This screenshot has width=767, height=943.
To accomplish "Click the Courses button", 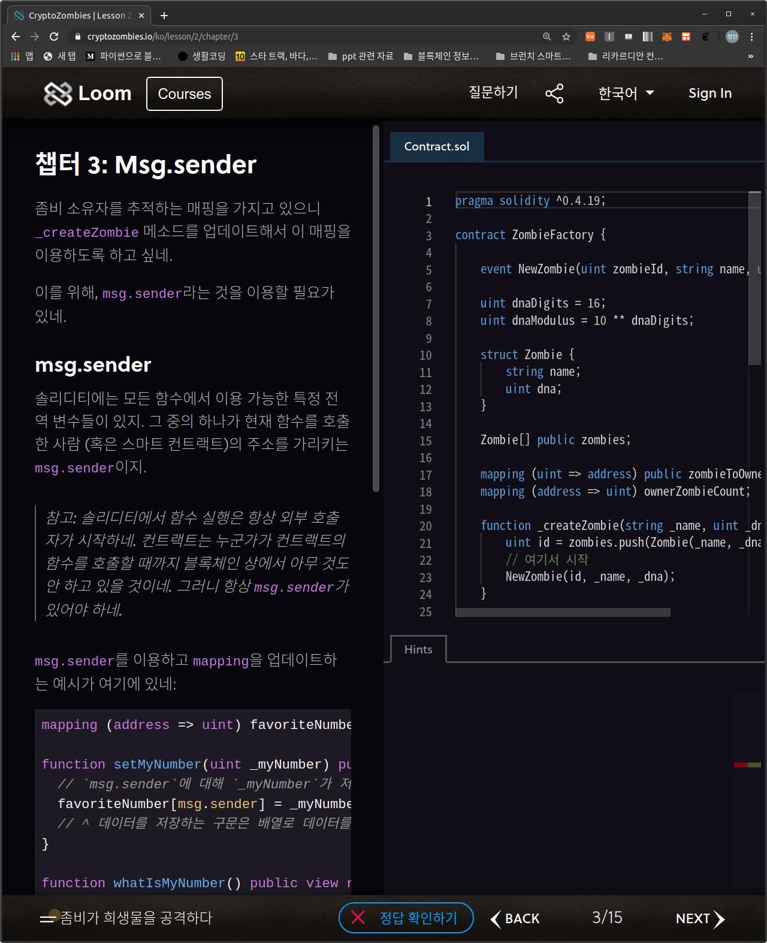I will [x=185, y=94].
